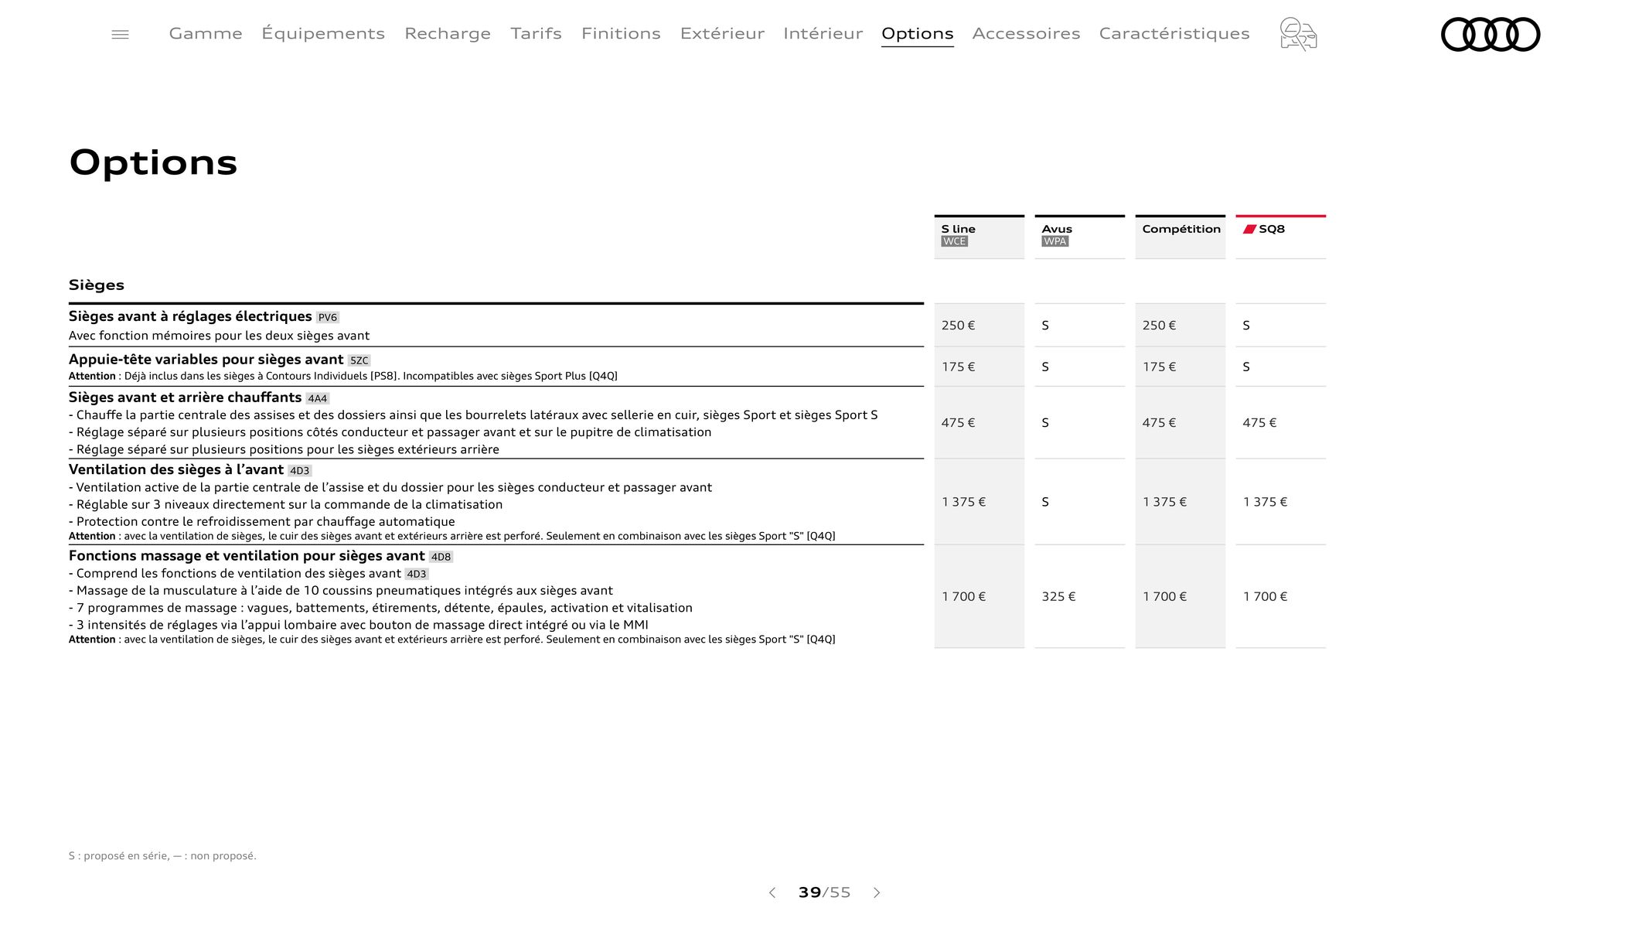
Task: Click S in Avus column for heated seats
Action: [x=1045, y=423]
